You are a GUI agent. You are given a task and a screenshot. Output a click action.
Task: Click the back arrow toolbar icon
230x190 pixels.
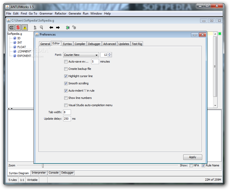pyautogui.click(x=51, y=28)
